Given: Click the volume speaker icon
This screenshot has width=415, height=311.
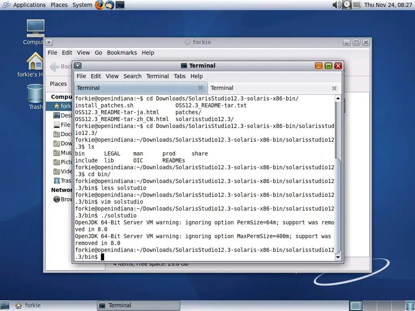Looking at the screenshot, I should tap(337, 5).
